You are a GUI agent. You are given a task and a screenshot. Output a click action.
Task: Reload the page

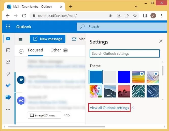(x=24, y=16)
